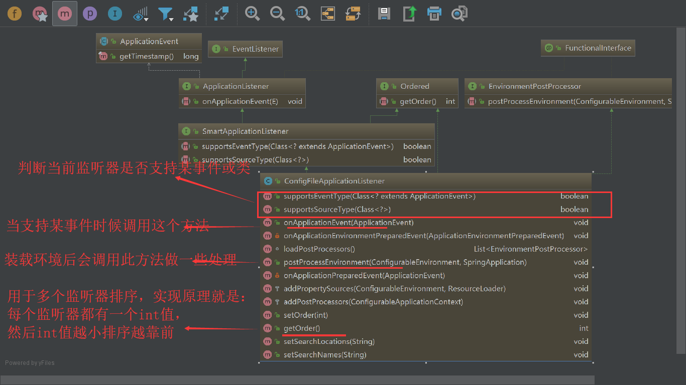Click the interface icon beside SmartApplicationListener
This screenshot has width=686, height=385.
(186, 131)
